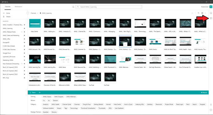Click the download icon in right sidebar
213x115 pixels.
point(211,105)
